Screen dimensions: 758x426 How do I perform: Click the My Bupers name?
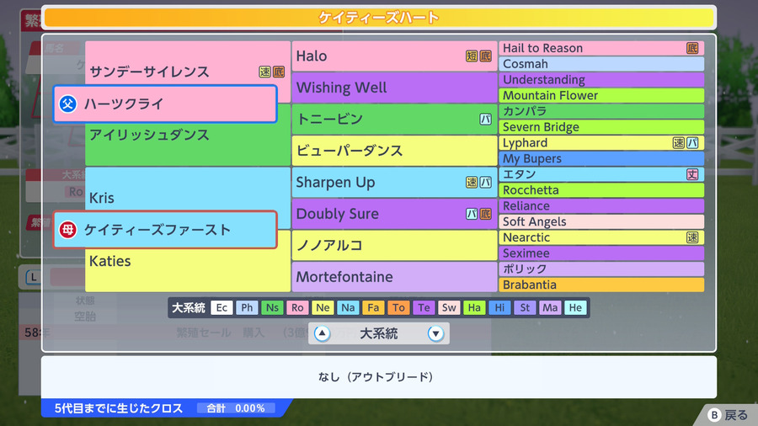(532, 159)
